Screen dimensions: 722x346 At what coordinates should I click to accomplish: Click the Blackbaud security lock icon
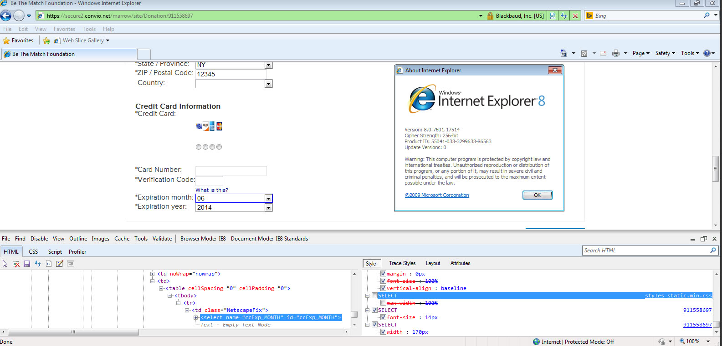pos(490,16)
